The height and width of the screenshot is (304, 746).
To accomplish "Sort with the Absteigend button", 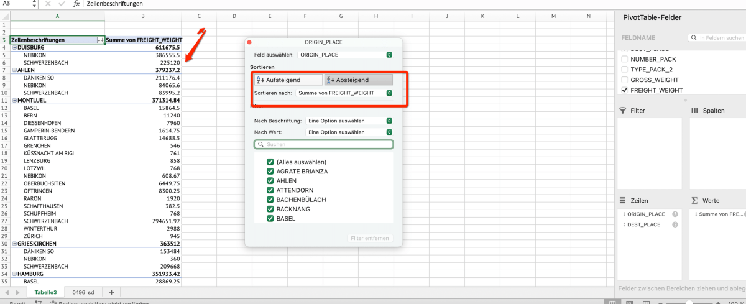I will tap(359, 80).
